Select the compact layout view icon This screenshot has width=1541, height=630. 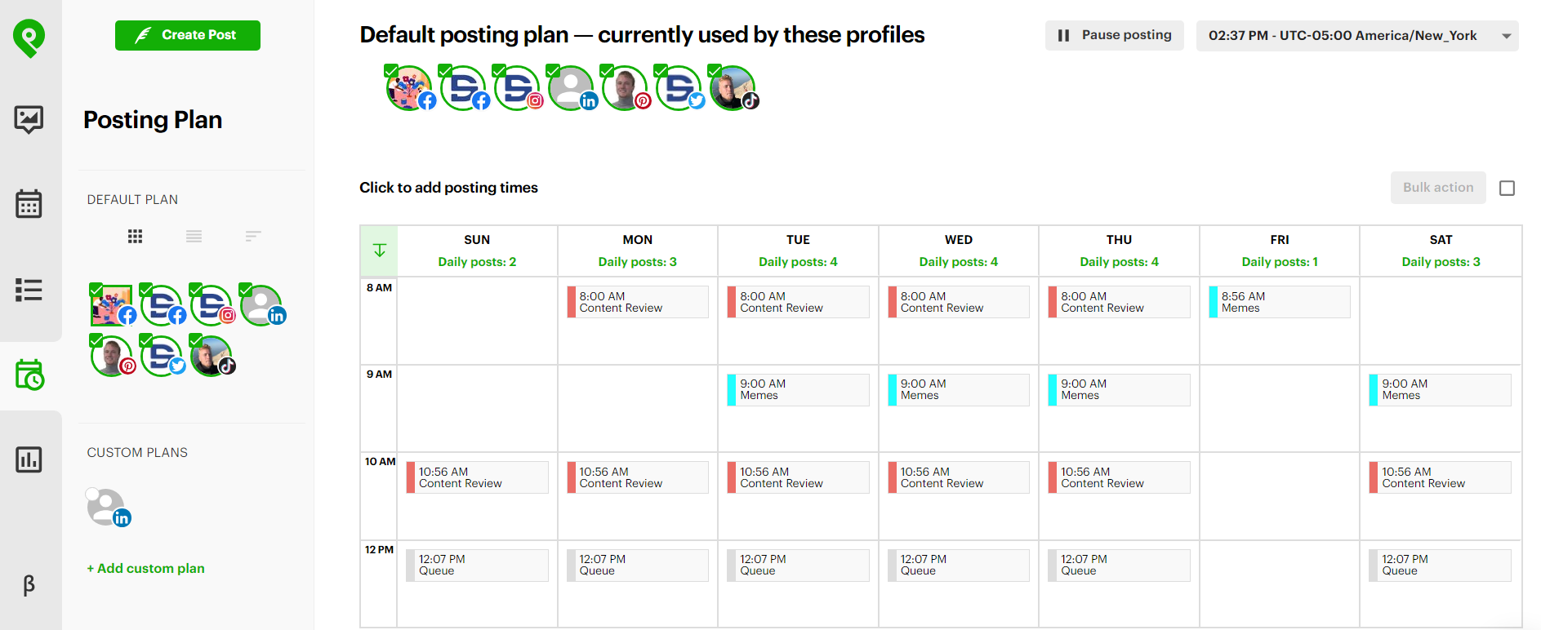[x=252, y=237]
